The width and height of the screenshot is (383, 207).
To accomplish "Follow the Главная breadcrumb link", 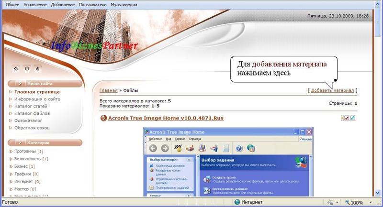I will 109,90.
